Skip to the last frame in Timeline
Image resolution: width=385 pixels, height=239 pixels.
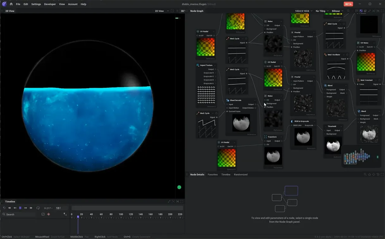point(31,208)
